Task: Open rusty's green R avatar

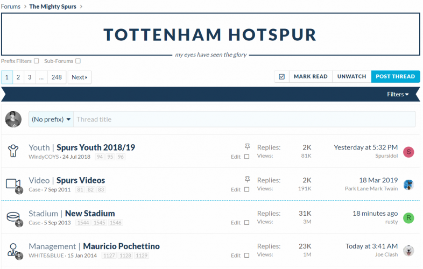Action: (408, 218)
